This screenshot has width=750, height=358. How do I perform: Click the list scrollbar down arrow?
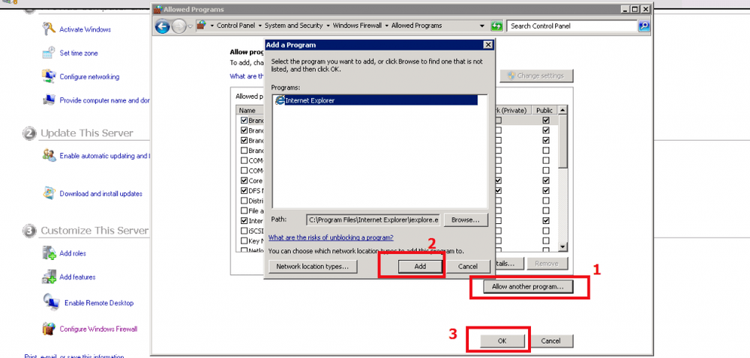(563, 247)
